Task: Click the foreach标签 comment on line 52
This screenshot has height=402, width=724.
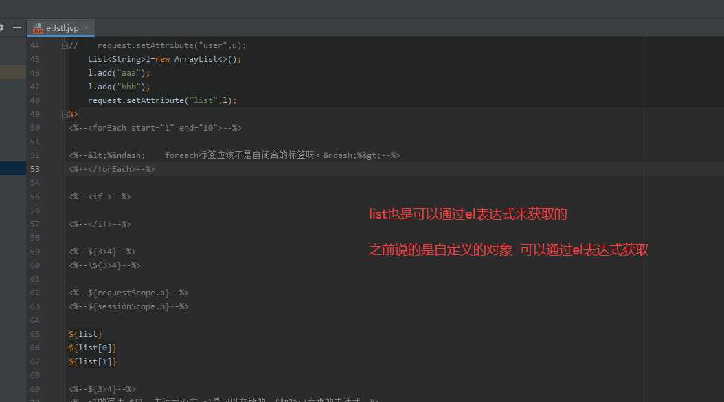Action: pos(234,155)
